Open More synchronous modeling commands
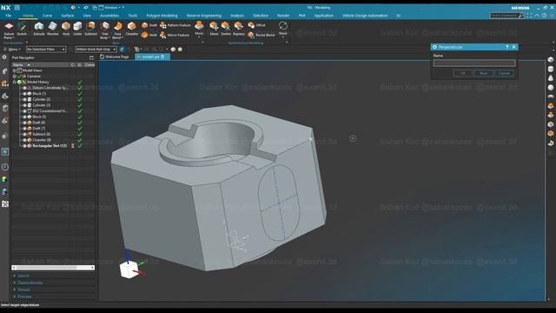This screenshot has height=313, width=556. 283,29
